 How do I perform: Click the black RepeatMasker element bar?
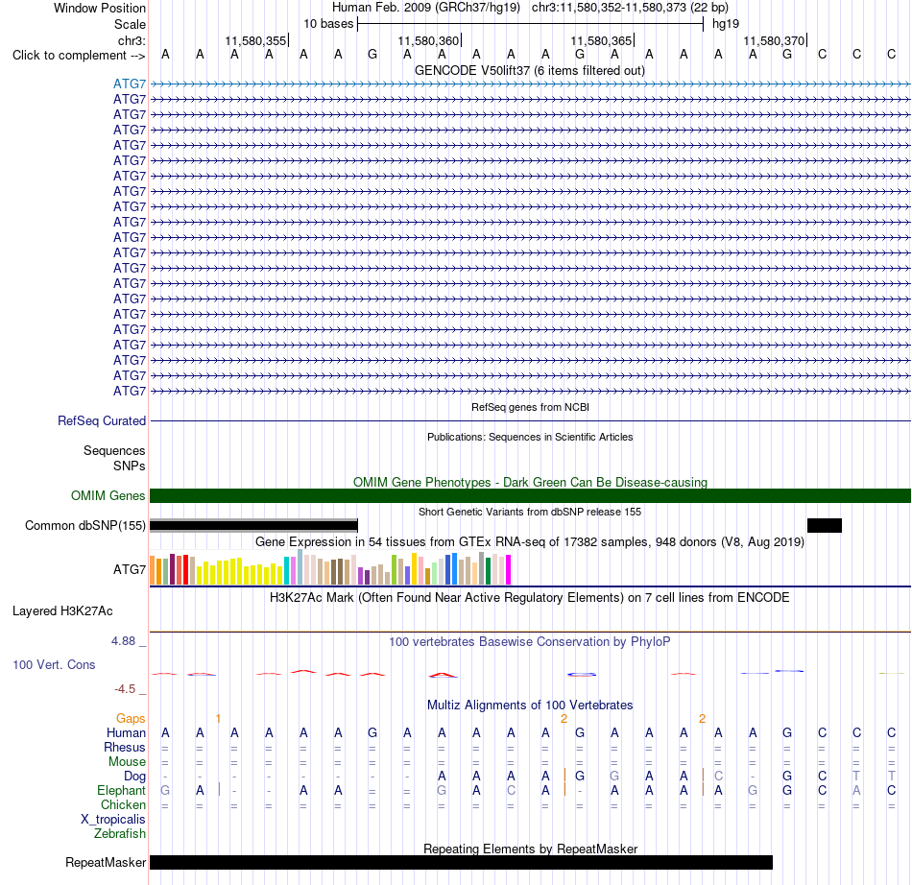461,862
